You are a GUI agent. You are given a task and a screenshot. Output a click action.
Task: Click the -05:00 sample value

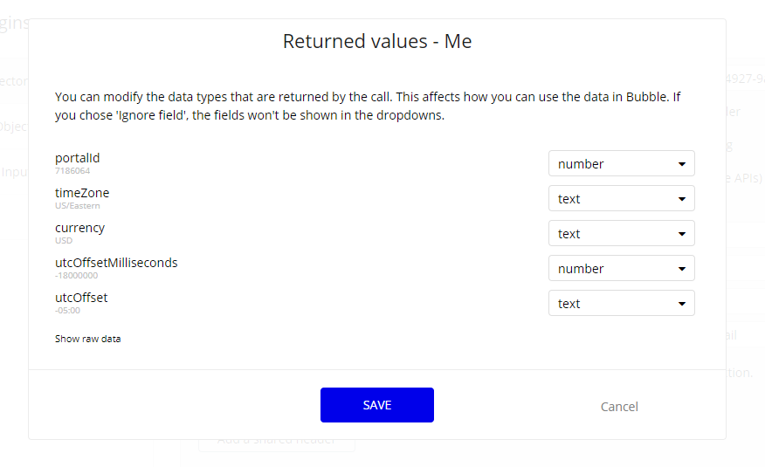68,311
